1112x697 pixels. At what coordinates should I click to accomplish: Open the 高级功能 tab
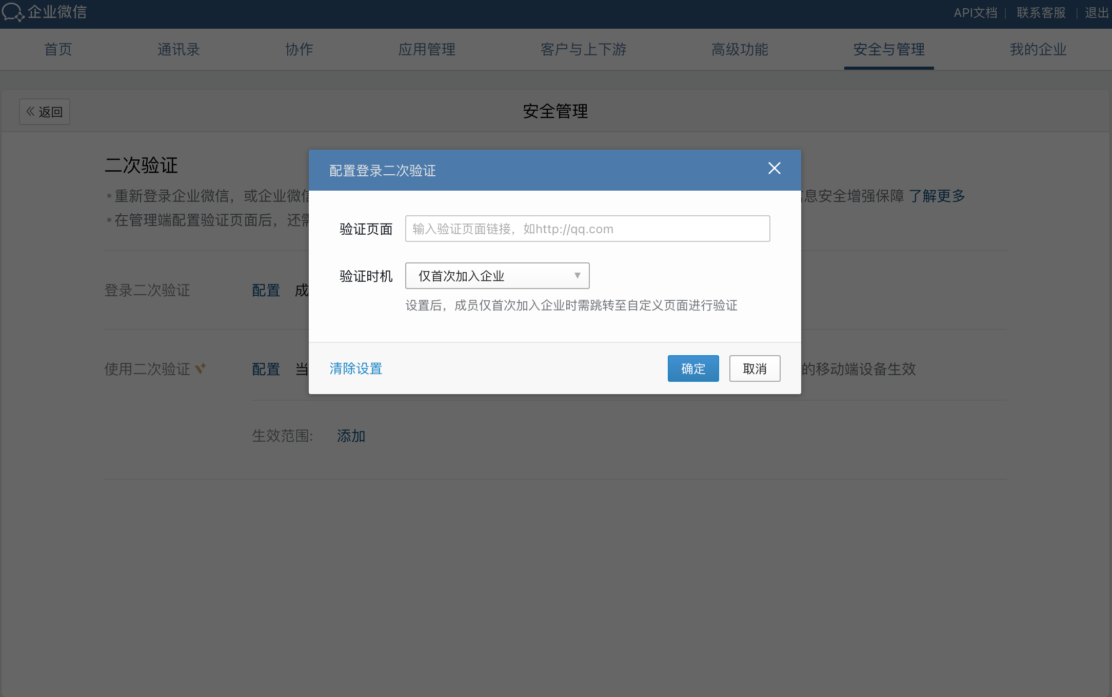point(740,49)
